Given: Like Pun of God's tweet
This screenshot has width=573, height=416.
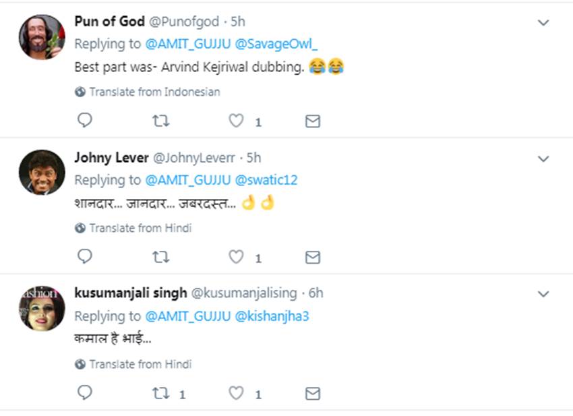Looking at the screenshot, I should coord(235,121).
